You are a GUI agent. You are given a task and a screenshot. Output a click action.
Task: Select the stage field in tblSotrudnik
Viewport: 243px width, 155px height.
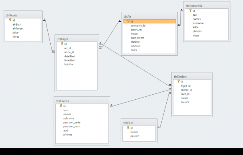tap(207, 35)
